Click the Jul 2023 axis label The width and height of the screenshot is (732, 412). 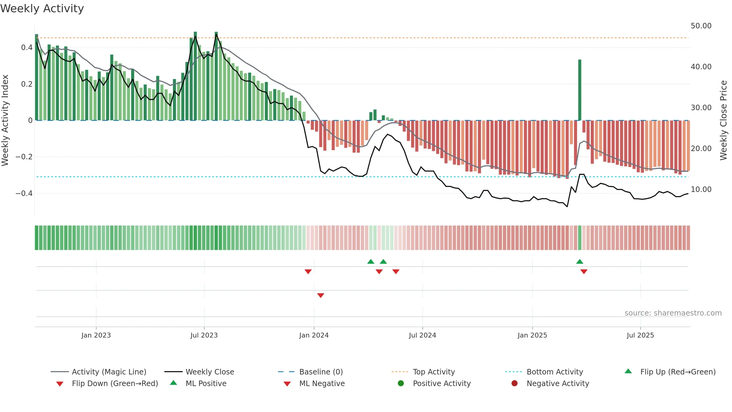(x=204, y=335)
